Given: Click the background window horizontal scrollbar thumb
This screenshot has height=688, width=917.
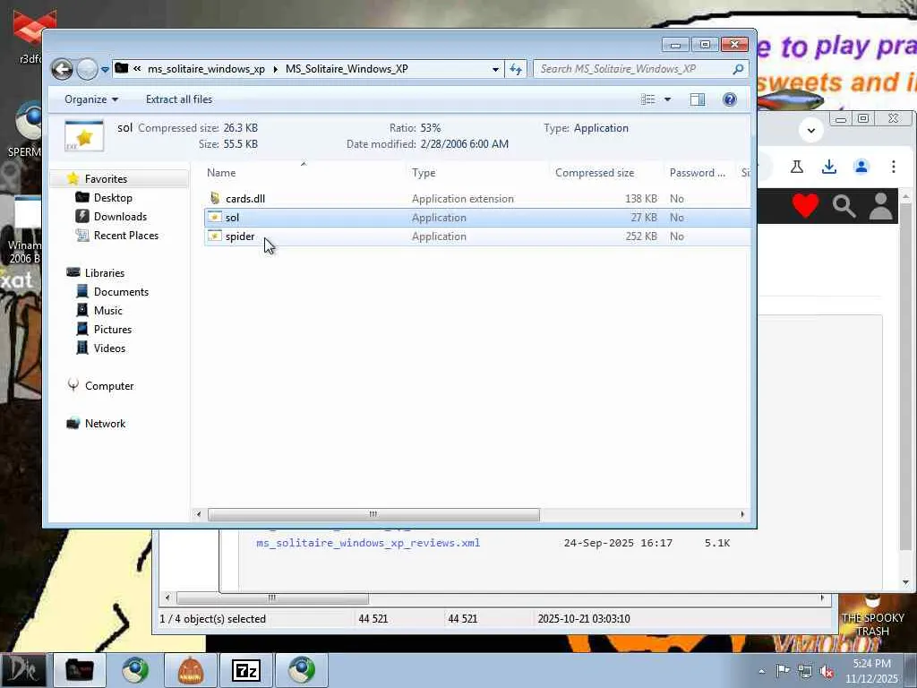Looking at the screenshot, I should coord(272,598).
